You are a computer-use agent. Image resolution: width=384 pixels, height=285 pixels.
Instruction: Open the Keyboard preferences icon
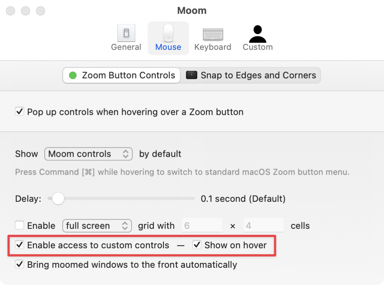(213, 34)
